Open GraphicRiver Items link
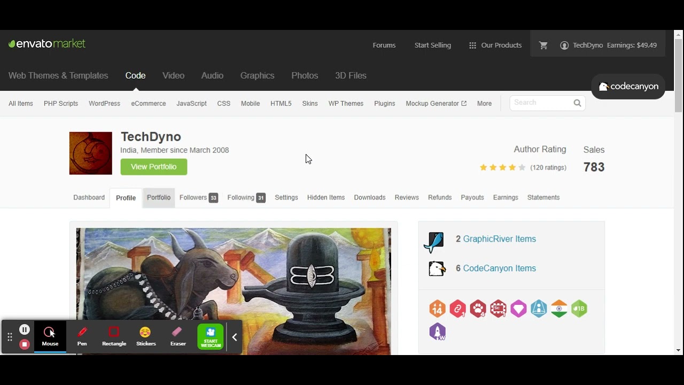Viewport: 684px width, 385px height. tap(499, 239)
